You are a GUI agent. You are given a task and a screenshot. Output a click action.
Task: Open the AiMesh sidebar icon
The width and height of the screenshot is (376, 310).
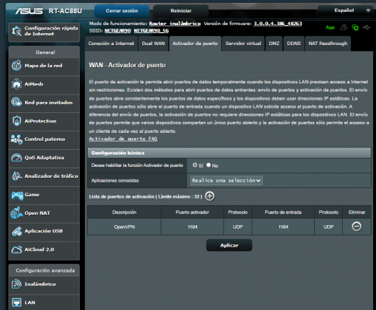tap(16, 84)
